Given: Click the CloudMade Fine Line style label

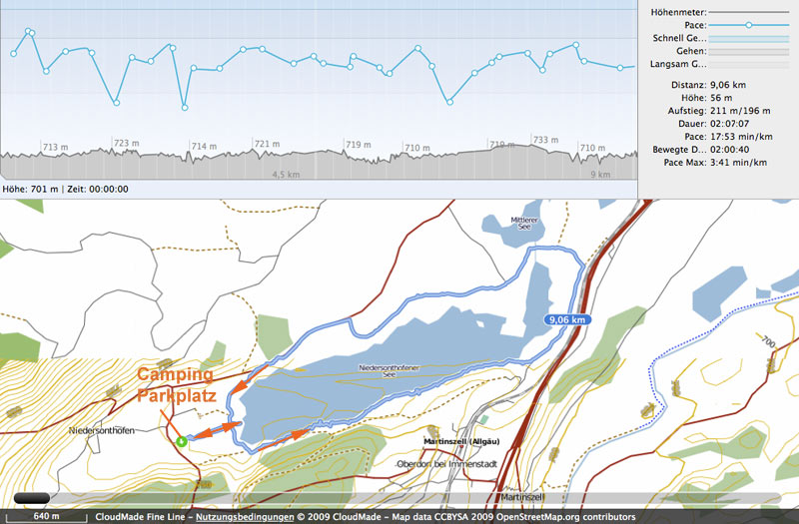Looking at the screenshot, I should 140,517.
